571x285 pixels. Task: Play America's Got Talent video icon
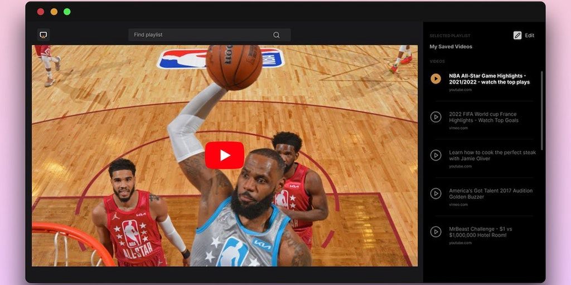tap(435, 193)
